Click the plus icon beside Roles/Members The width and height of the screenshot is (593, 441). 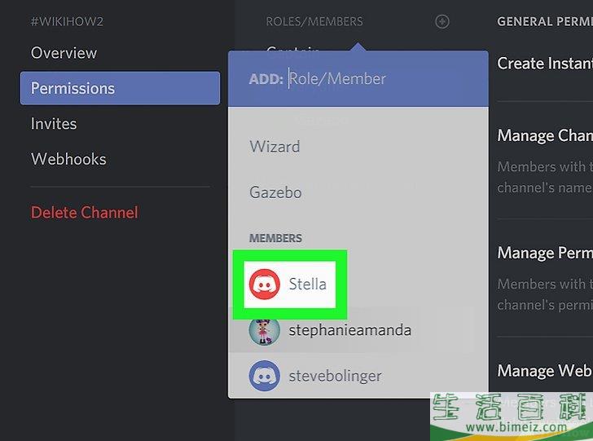click(442, 22)
